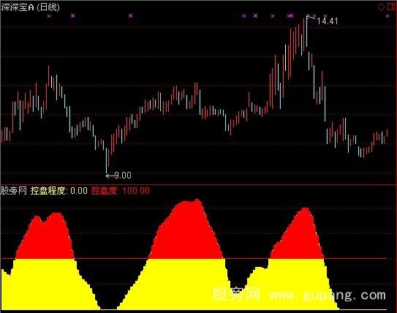
Task: Click the red 控盘度: 100.00 readout
Action: [120, 190]
